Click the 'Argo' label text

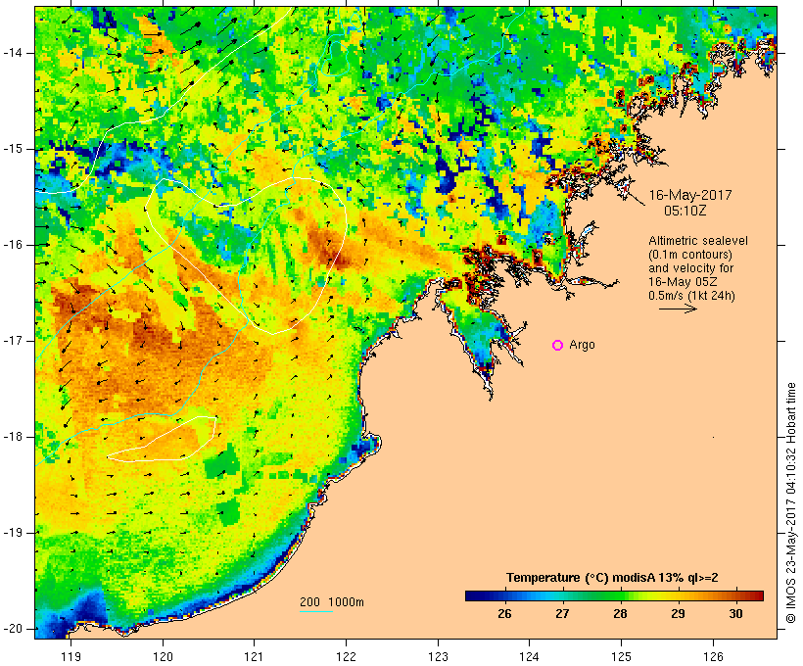(583, 346)
